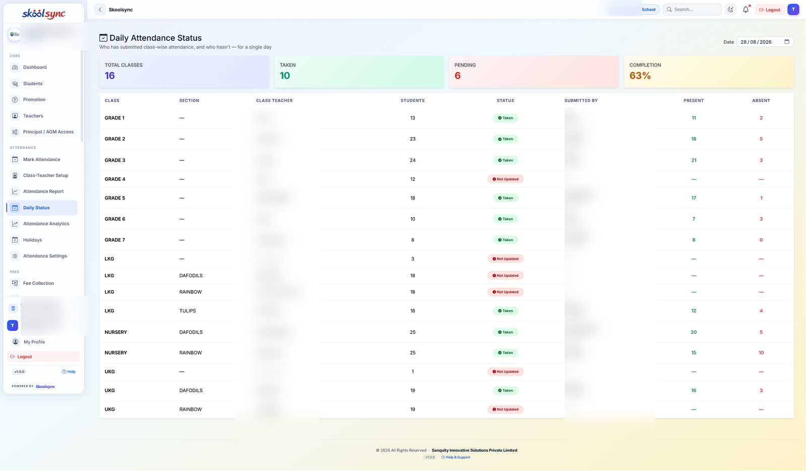The image size is (806, 471).
Task: Open the Dashboard icon in sidebar
Action: [15, 67]
